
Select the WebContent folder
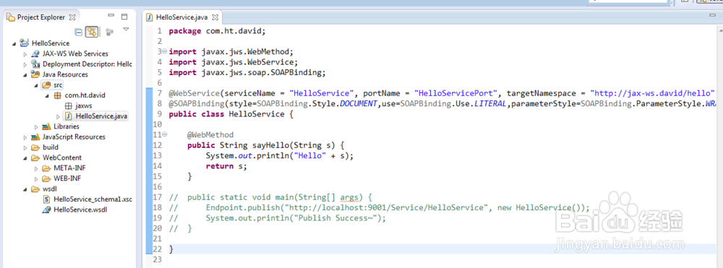(x=61, y=158)
